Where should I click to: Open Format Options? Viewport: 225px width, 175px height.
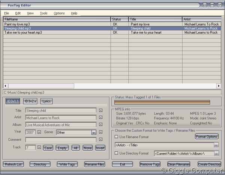(207, 136)
